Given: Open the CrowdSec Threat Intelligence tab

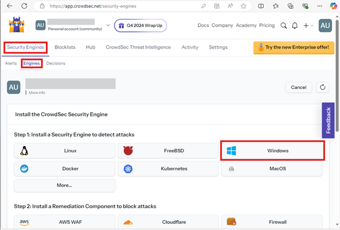Looking at the screenshot, I should [138, 47].
